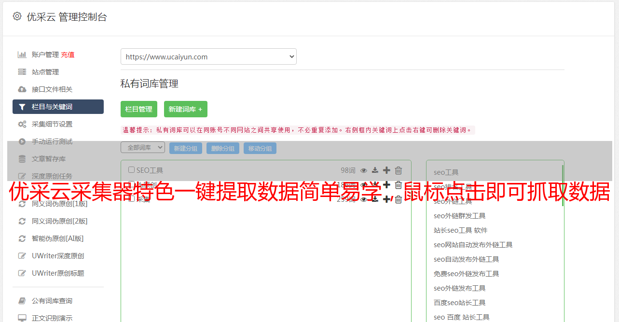Delete the SEO工具 library with trash icon
This screenshot has width=619, height=322.
point(399,170)
